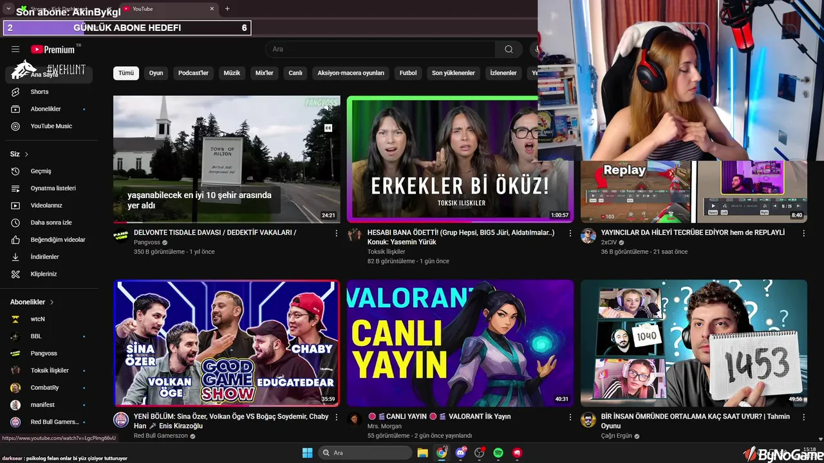
Task: Open a new Chrome tab with plus button
Action: tap(227, 9)
